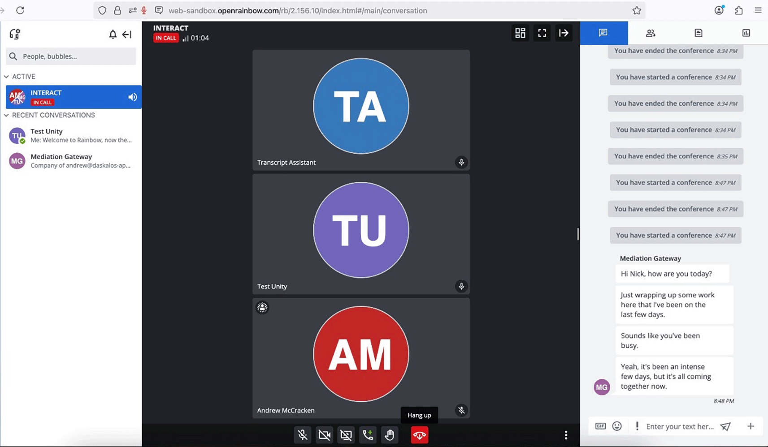768x447 pixels.
Task: Open more call options menu
Action: [566, 435]
